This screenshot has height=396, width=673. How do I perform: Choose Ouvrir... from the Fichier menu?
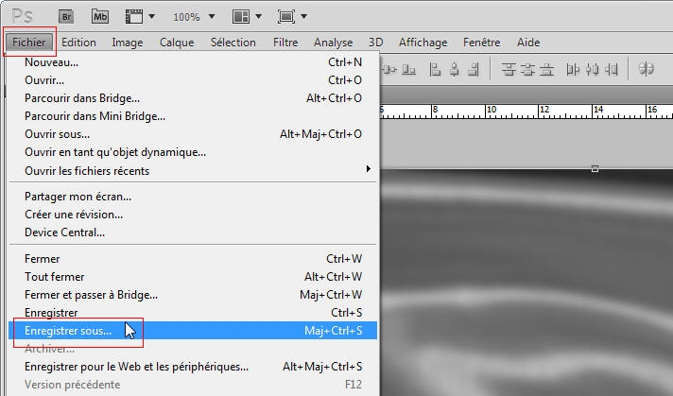193,80
